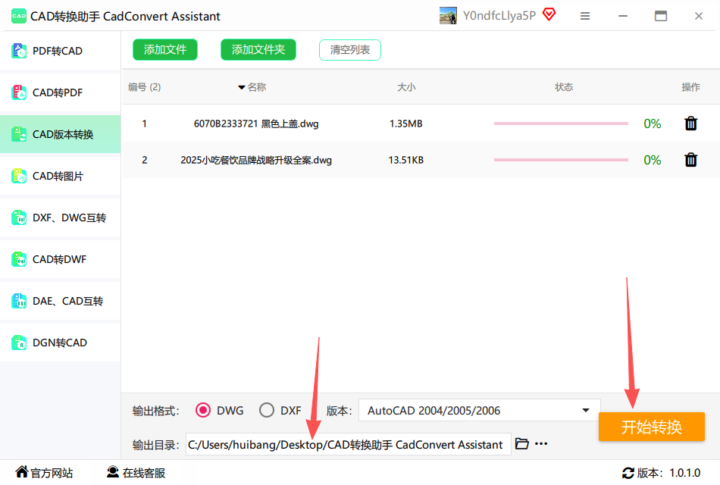Switch to the DGN转CAD tab
This screenshot has width=720, height=485.
tap(60, 343)
